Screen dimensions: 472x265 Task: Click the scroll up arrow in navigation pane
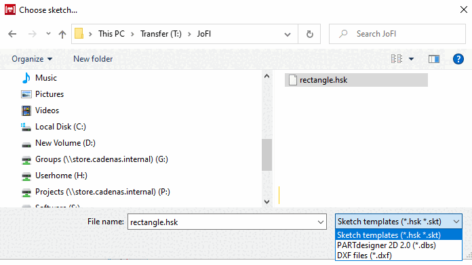pyautogui.click(x=267, y=76)
